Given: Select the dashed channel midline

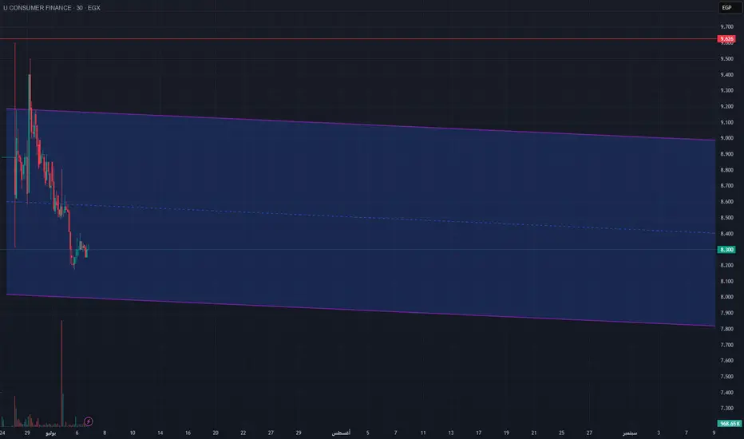Looking at the screenshot, I should pyautogui.click(x=361, y=217).
